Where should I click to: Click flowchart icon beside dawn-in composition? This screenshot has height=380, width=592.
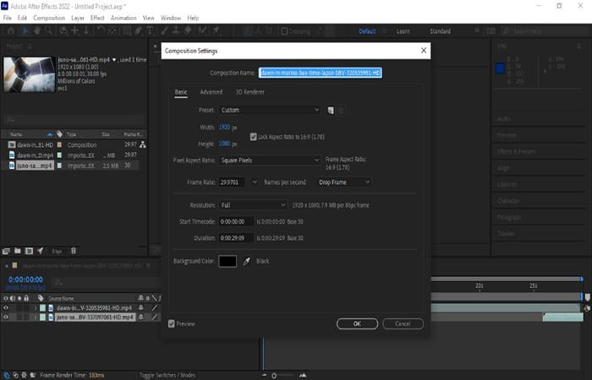point(143,144)
